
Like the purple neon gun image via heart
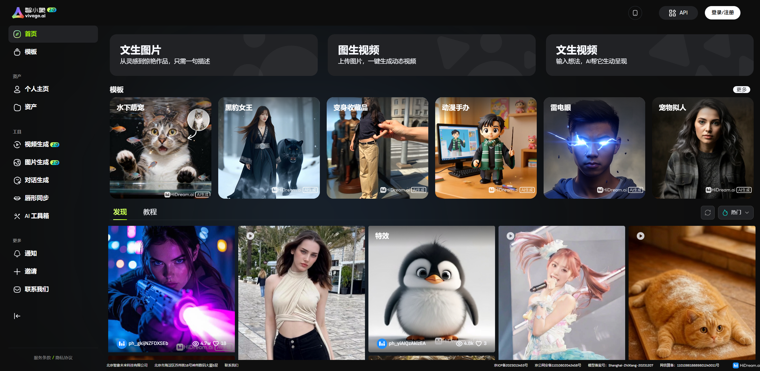pyautogui.click(x=216, y=343)
